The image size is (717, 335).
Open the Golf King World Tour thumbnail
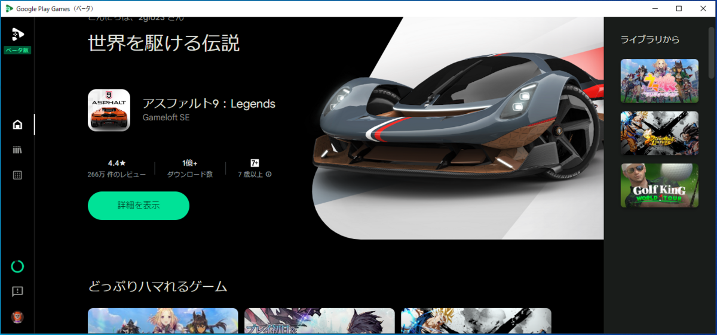660,185
